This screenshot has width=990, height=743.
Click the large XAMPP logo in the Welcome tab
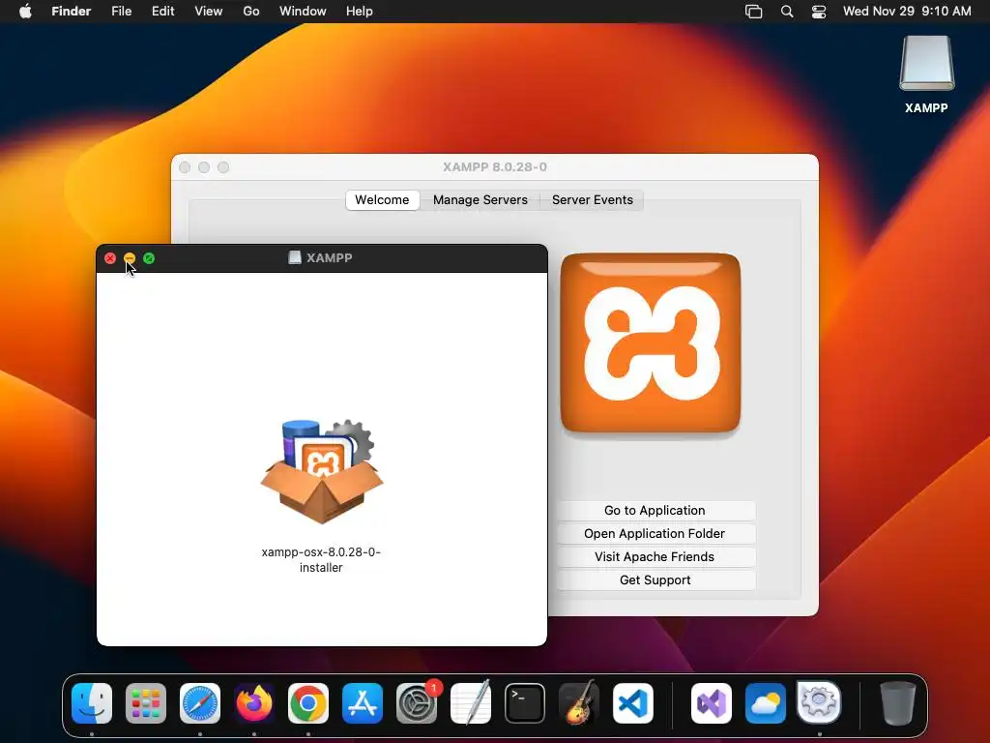651,343
